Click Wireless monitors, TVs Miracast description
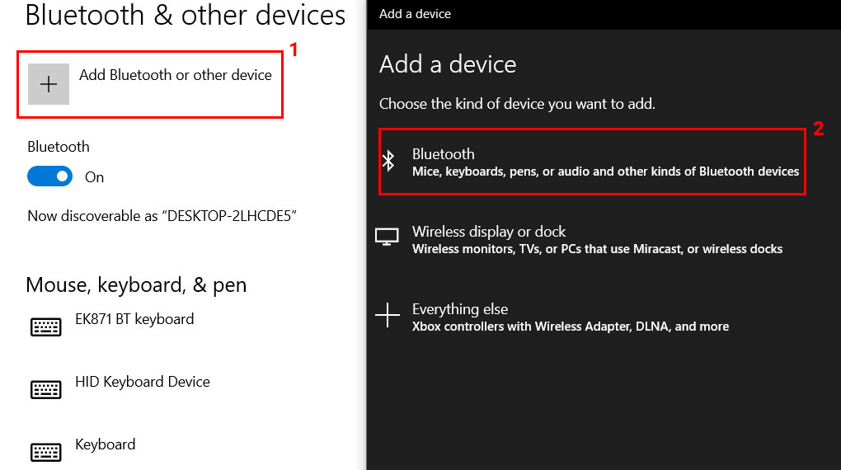Image resolution: width=841 pixels, height=470 pixels. [x=597, y=249]
